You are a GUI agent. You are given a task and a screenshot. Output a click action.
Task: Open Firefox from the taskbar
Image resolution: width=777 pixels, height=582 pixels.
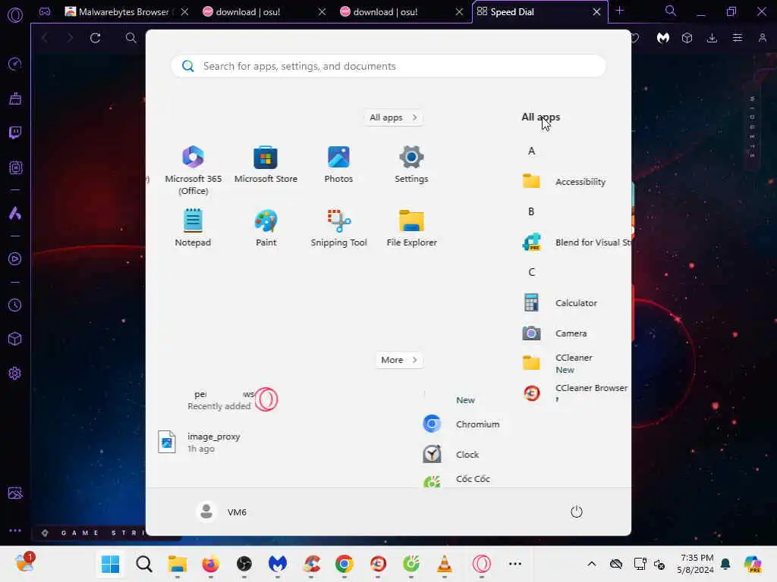coord(211,564)
